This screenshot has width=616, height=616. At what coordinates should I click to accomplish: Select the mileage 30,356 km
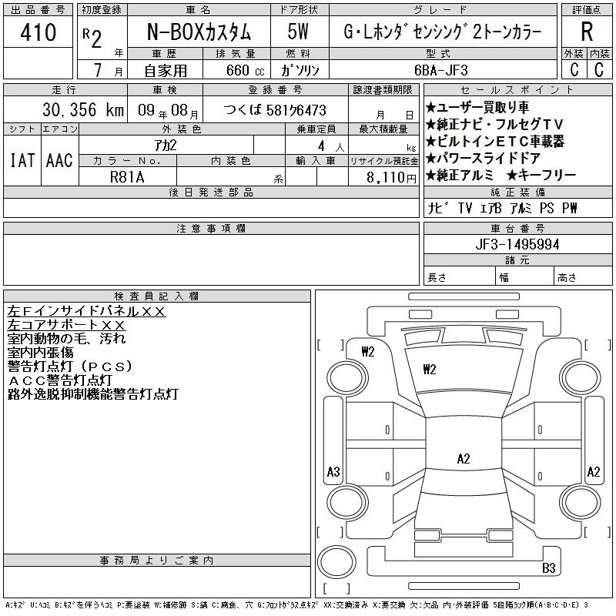83,109
